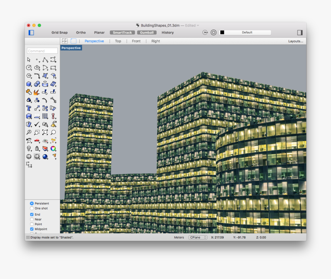This screenshot has height=279, width=331.
Task: Choose the Zoom window tool
Action: point(37,132)
